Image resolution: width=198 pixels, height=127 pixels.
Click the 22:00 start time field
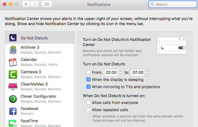(x=111, y=72)
